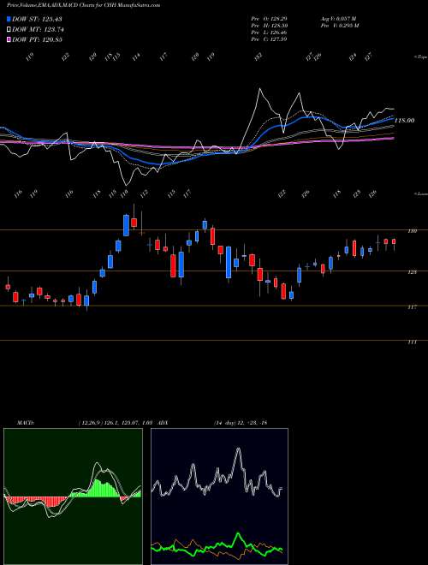Viewport: 428px width, 565px height.
Task: Select the pink DOW PT legend swatch
Action: tap(9, 39)
